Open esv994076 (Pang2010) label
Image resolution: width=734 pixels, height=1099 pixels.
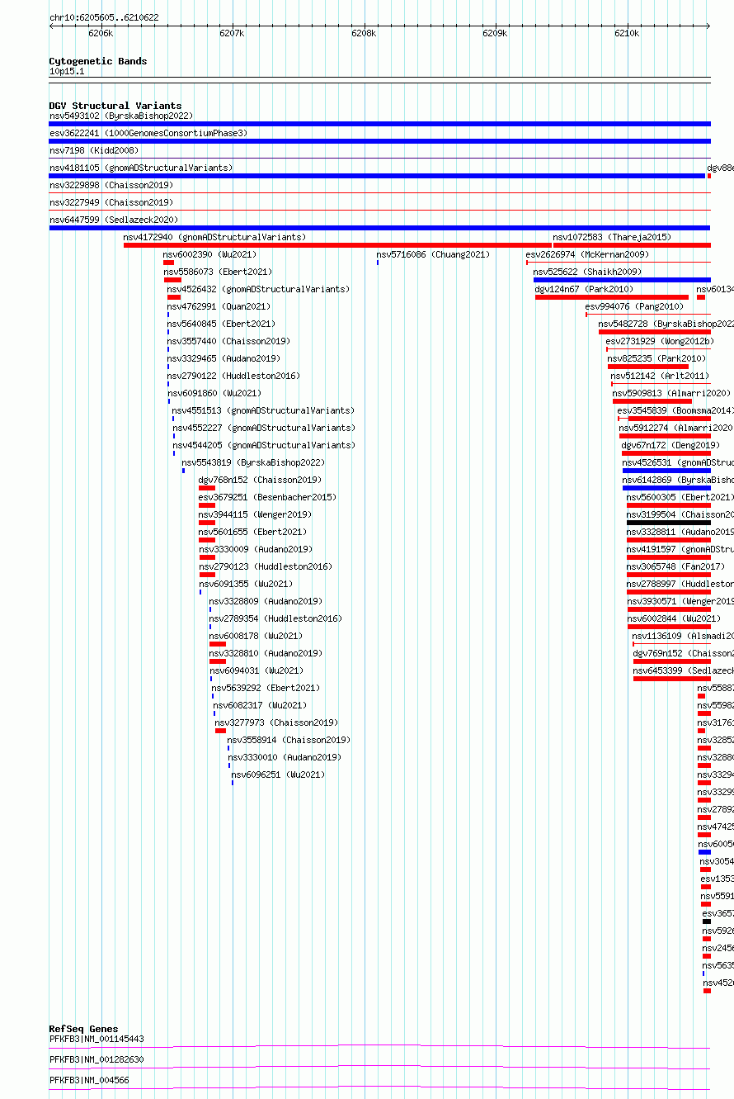(x=634, y=307)
